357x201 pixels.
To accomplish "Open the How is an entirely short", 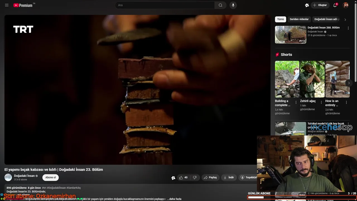I will pos(337,79).
